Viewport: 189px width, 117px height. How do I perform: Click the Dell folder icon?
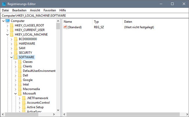[x=20, y=75]
